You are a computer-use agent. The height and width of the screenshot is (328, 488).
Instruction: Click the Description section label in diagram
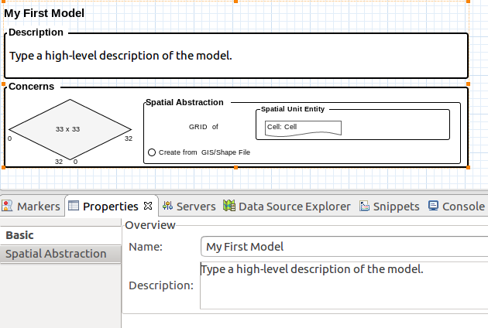pos(36,32)
